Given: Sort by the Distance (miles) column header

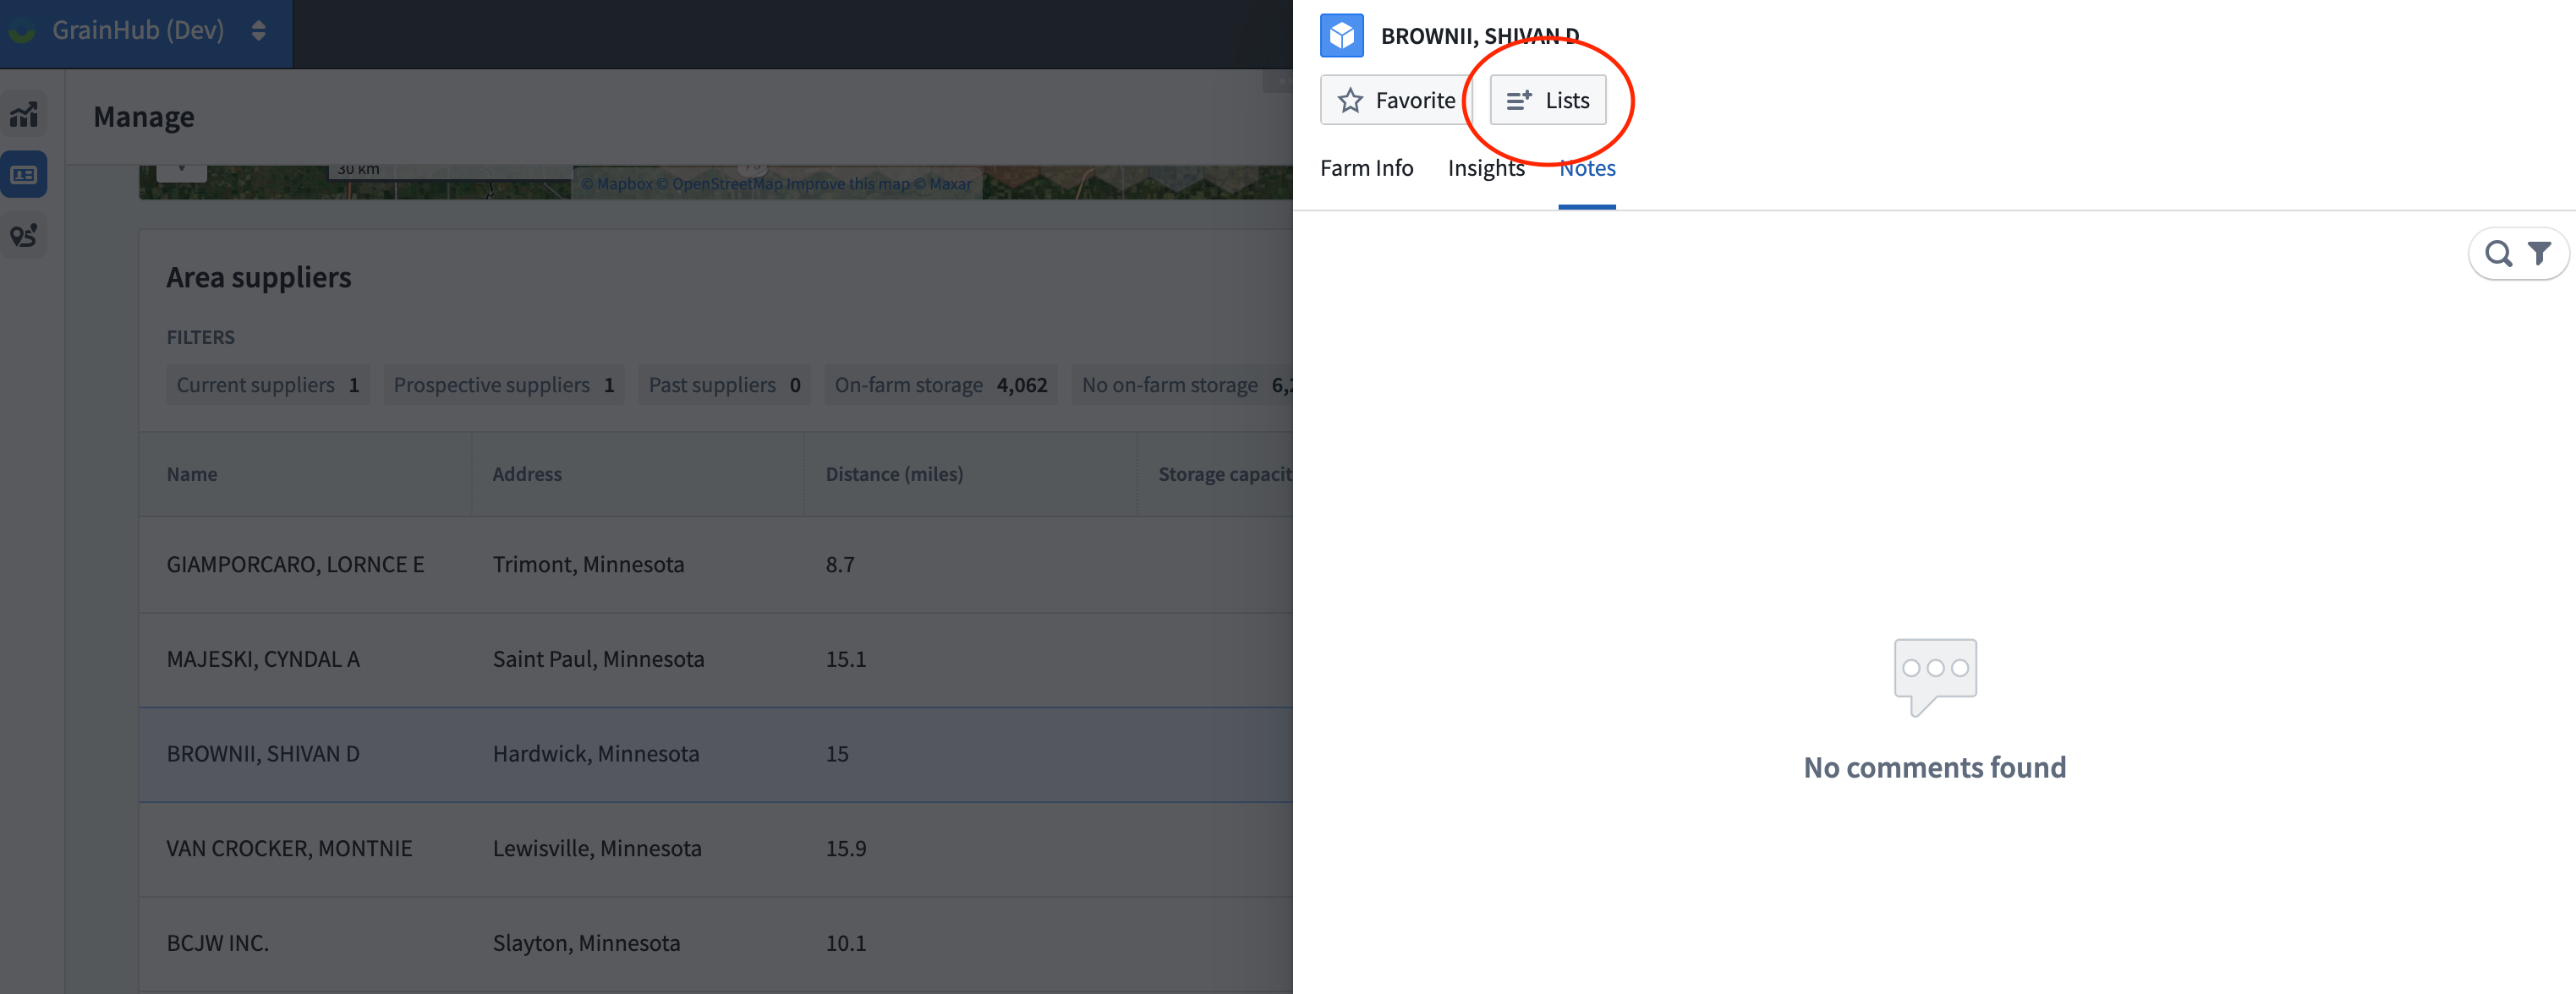Looking at the screenshot, I should (x=893, y=474).
